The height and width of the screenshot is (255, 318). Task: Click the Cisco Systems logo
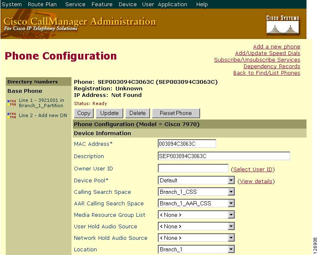(x=283, y=25)
